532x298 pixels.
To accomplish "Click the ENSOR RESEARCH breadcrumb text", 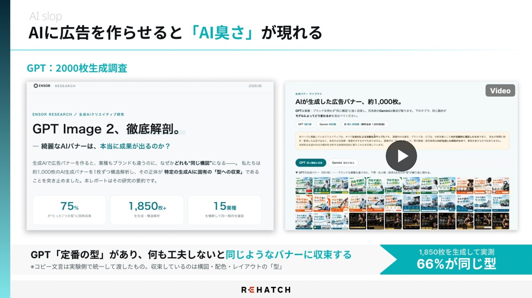I will coord(52,114).
